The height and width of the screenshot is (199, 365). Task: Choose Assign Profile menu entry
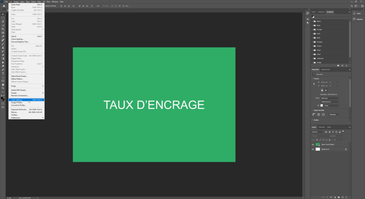[x=26, y=102]
